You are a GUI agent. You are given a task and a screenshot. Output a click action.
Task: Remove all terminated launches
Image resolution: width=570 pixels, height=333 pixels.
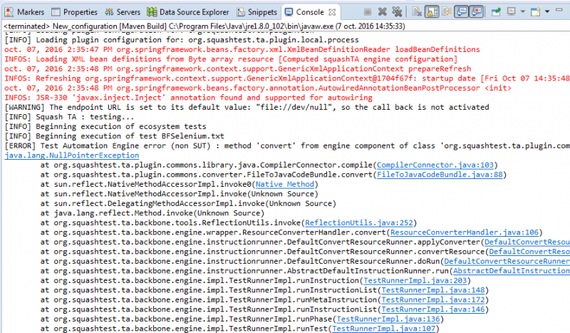tap(396, 11)
